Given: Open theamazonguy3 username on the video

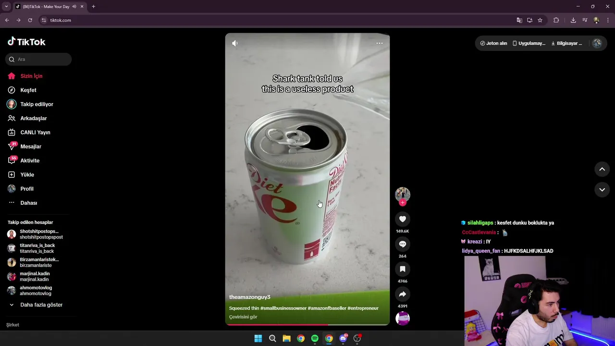Looking at the screenshot, I should click(x=249, y=297).
